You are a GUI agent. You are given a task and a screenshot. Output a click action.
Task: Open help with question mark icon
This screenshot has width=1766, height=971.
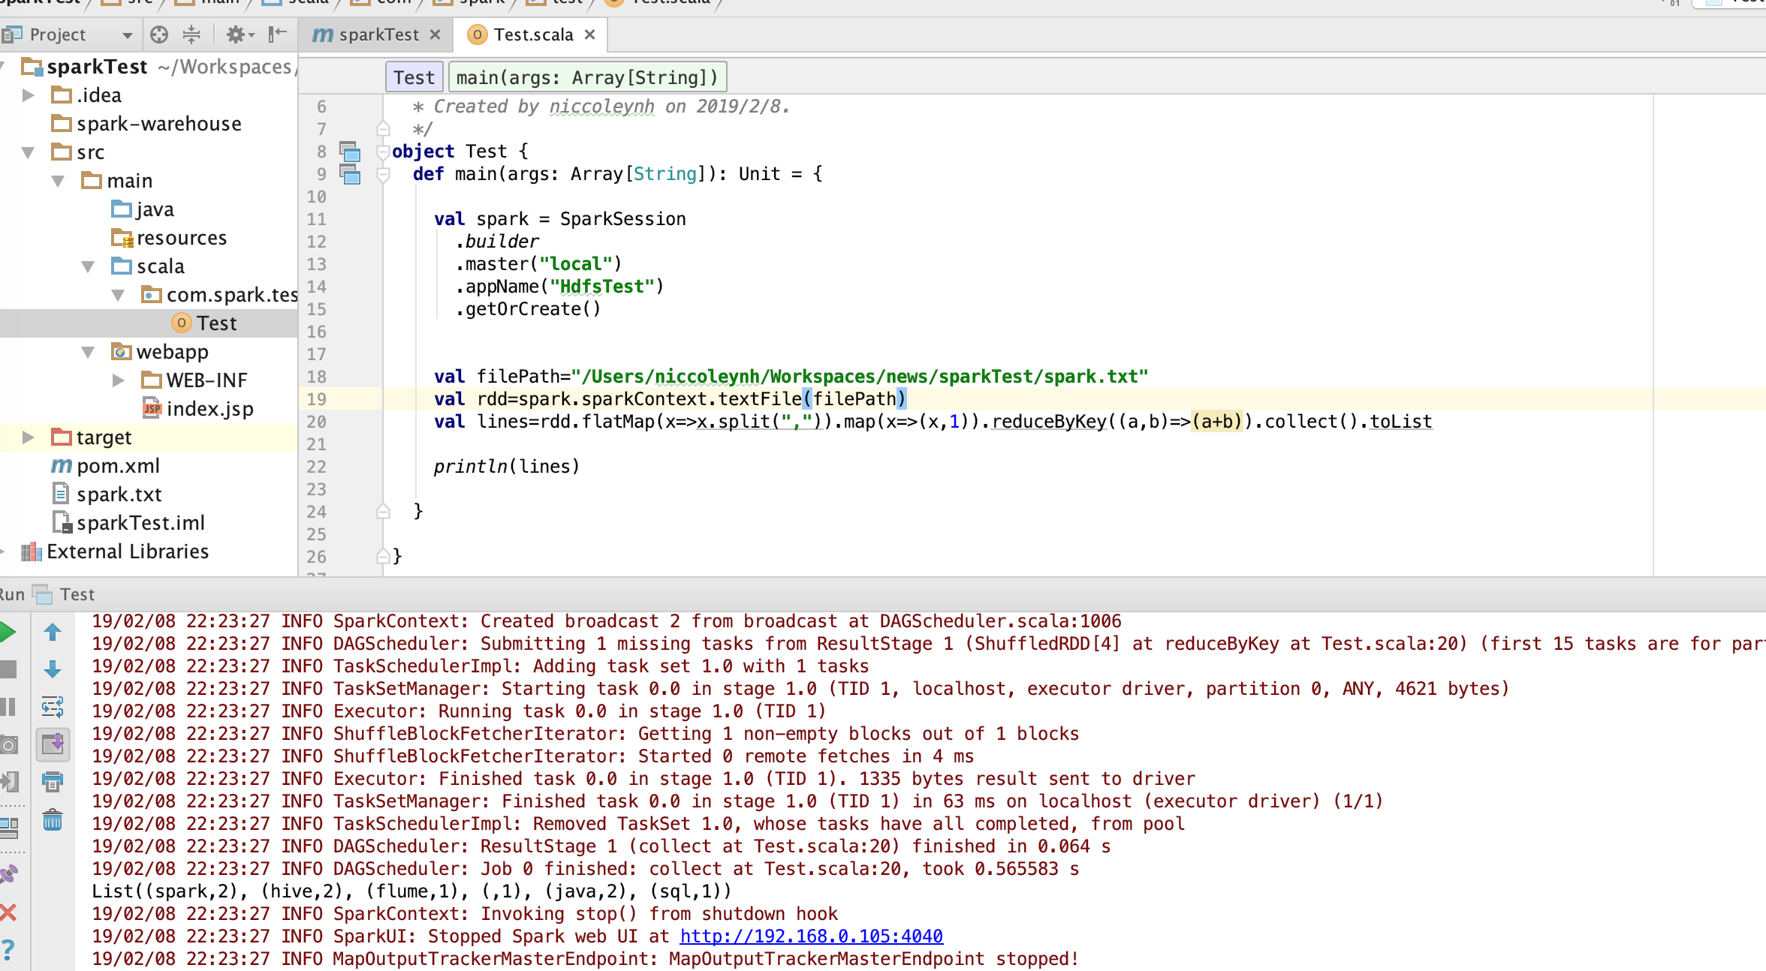pyautogui.click(x=8, y=949)
